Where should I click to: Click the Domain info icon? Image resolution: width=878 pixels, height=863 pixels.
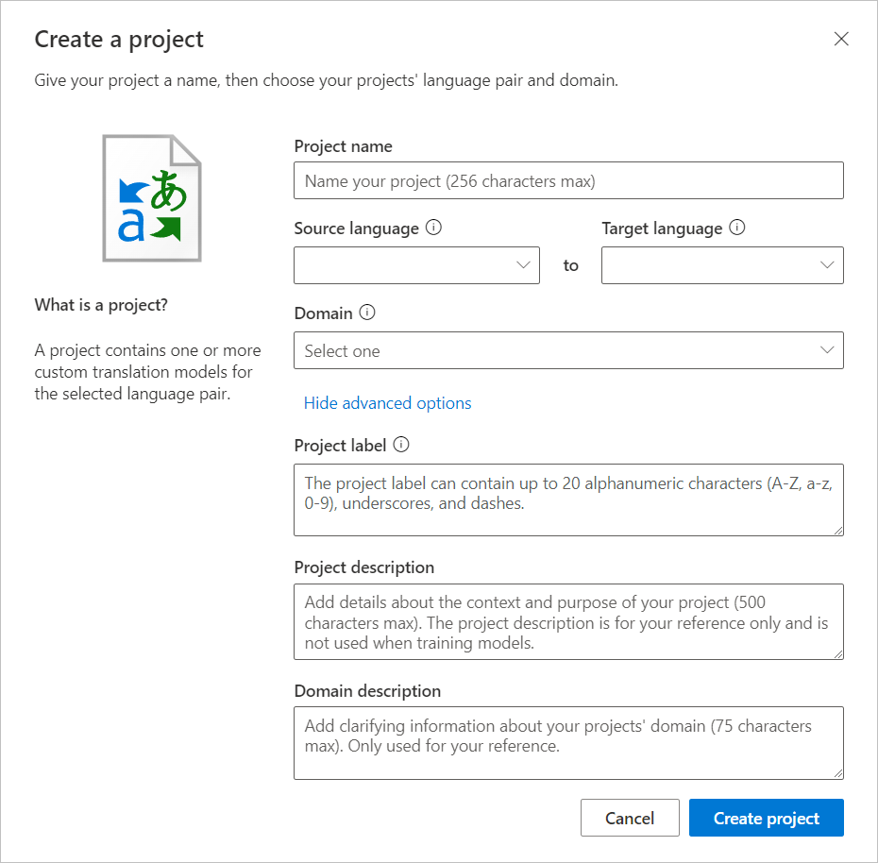366,313
